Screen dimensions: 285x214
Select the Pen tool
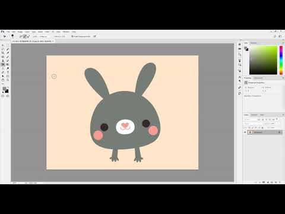point(3,73)
